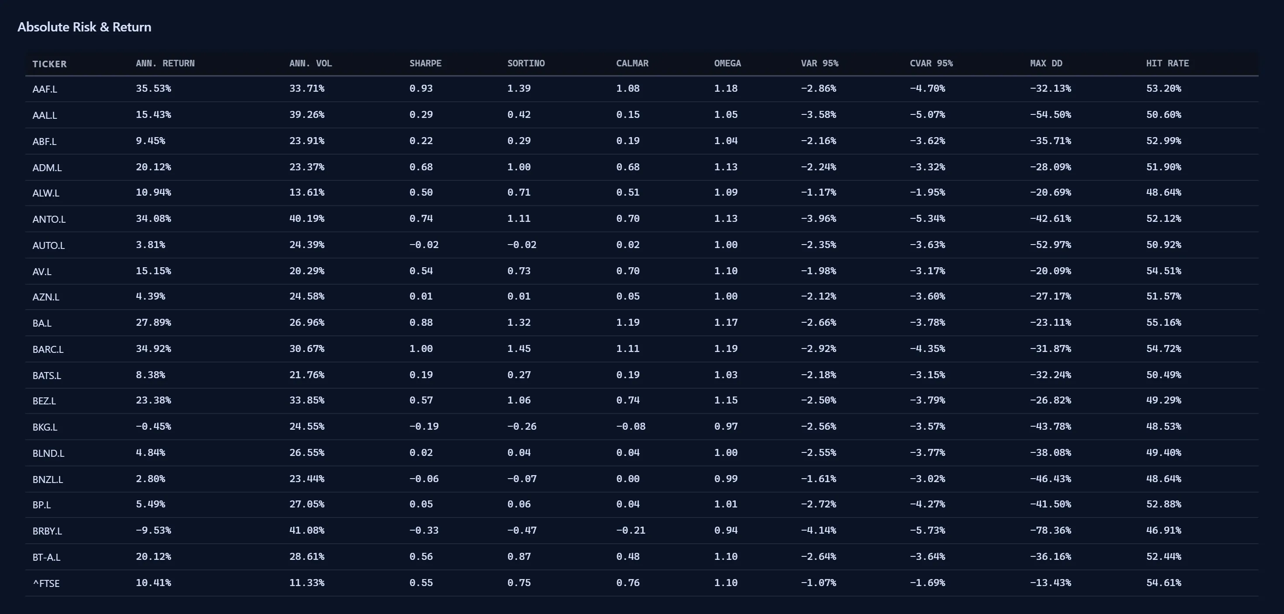Select the AUTO.L ticker cell
Viewport: 1284px width, 614px height.
[x=48, y=245]
